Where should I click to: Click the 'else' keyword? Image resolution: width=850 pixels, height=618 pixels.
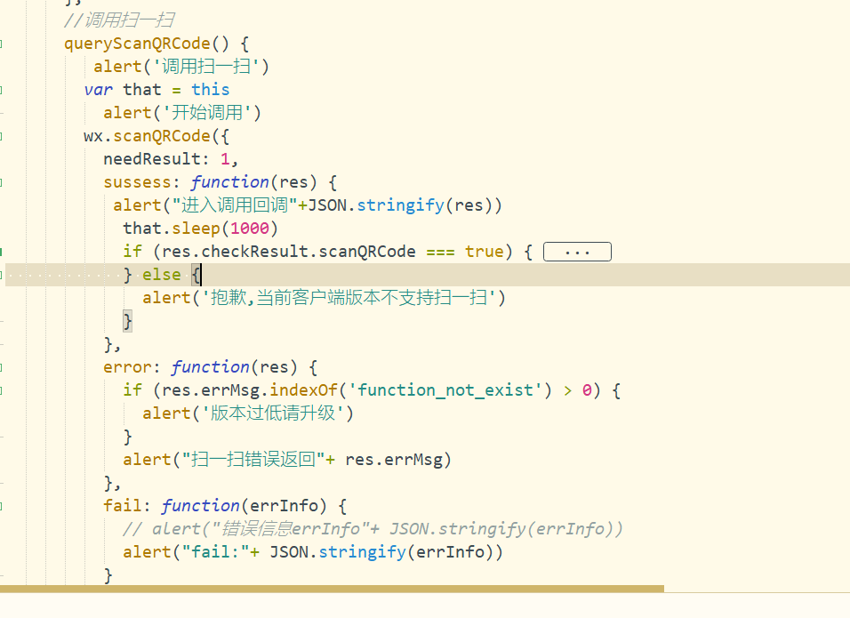[162, 275]
